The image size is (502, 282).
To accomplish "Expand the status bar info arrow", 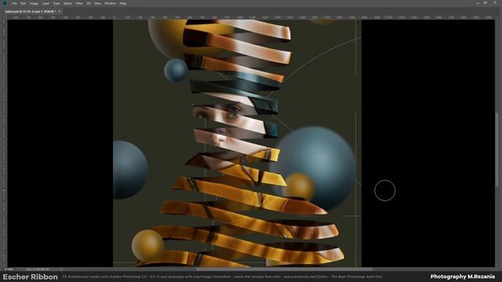I will click(x=61, y=269).
